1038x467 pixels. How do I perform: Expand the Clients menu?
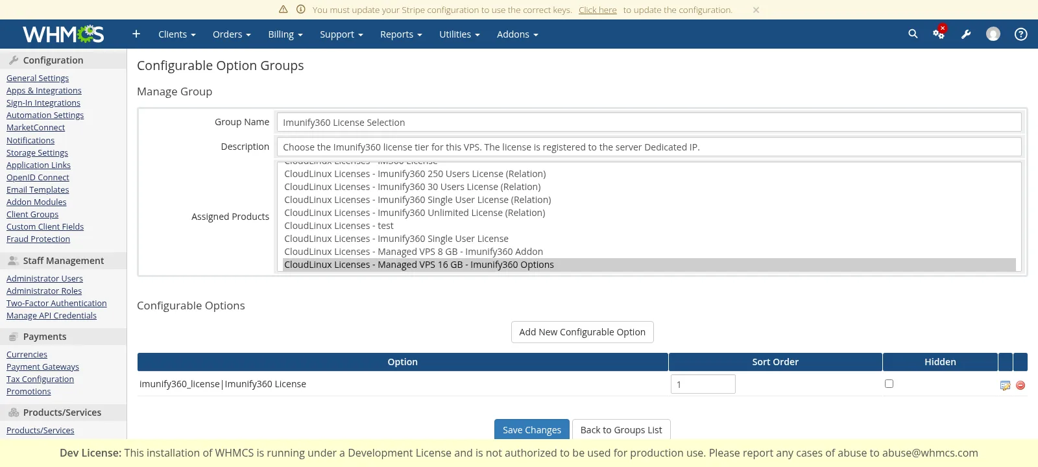tap(176, 34)
